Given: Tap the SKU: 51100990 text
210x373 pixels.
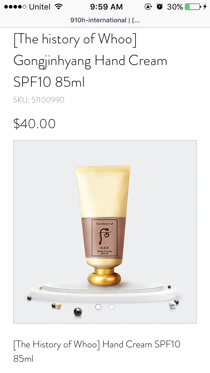Looking at the screenshot, I should [39, 100].
